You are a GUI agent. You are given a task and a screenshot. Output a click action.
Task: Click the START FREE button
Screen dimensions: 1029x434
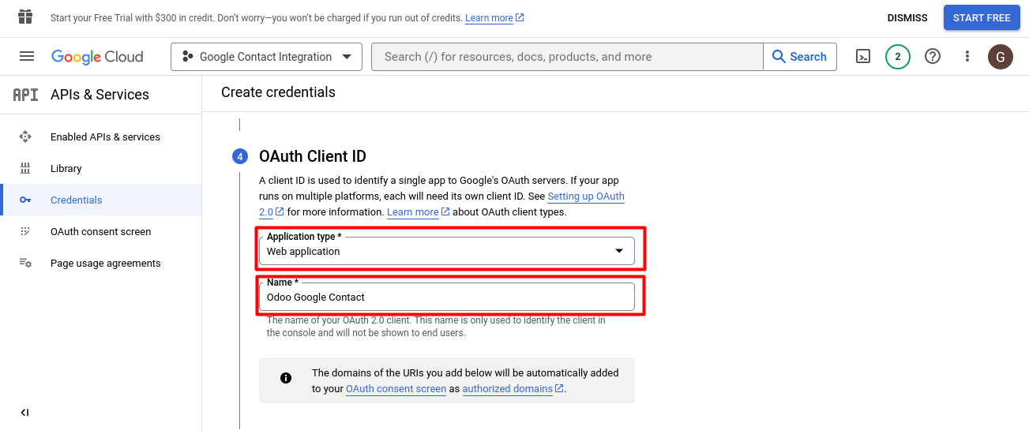[x=982, y=17]
